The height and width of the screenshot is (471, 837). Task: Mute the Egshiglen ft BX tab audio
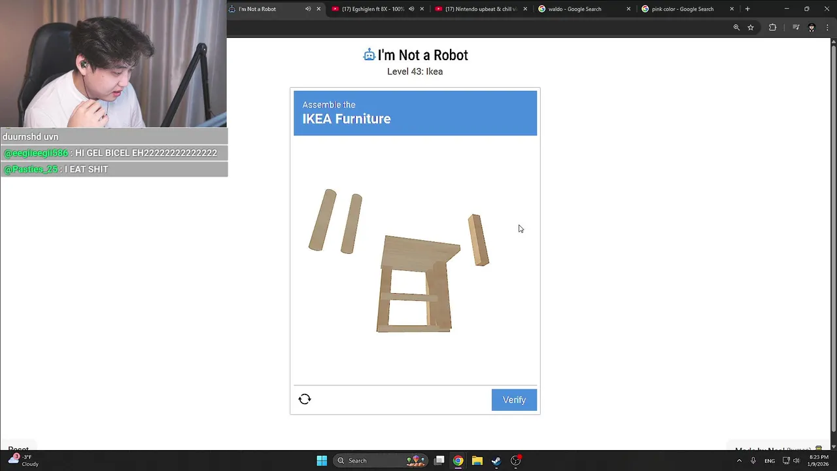411,9
